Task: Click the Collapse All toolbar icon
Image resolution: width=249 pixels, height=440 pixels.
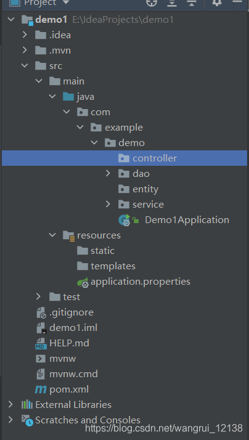Action: click(x=192, y=2)
